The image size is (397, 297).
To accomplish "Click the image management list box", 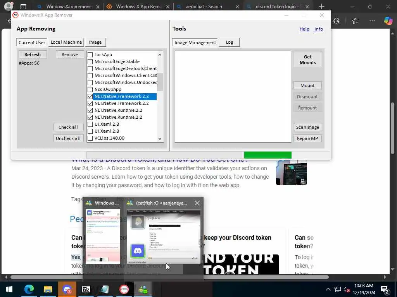I will tap(233, 97).
